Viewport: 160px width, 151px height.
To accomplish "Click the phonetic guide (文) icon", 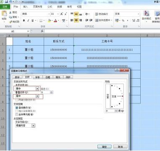I will tap(64, 20).
